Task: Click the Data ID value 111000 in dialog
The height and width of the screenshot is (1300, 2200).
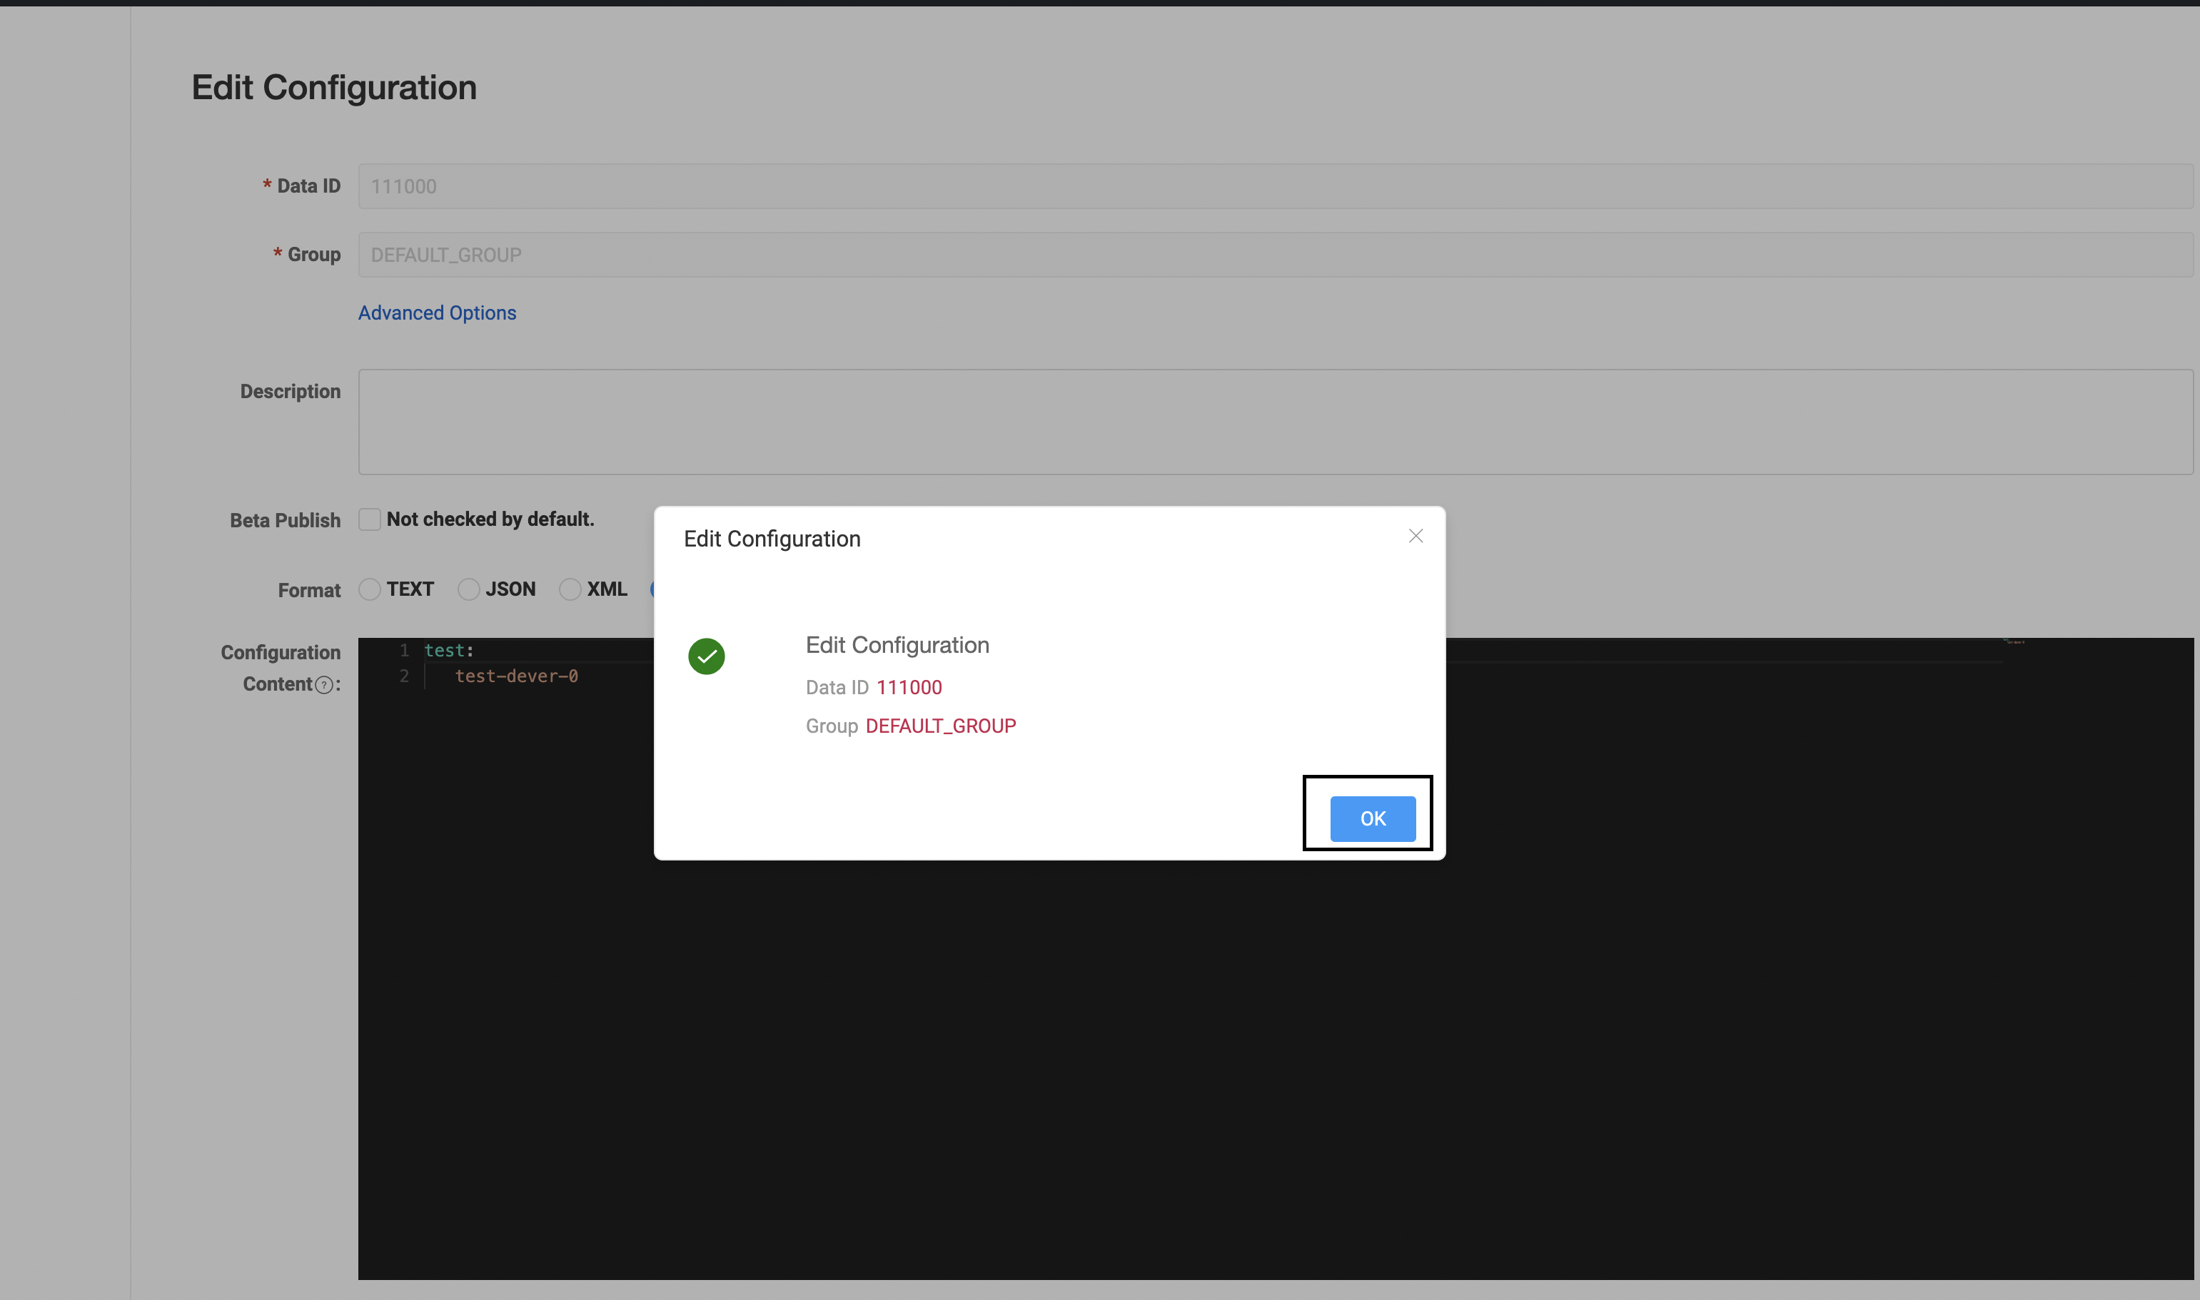Action: (x=909, y=687)
